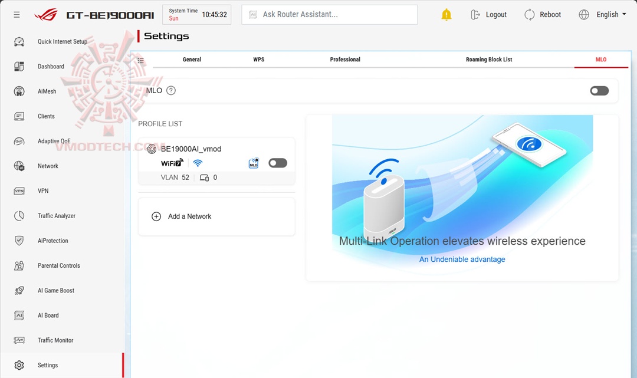
Task: Click the PROFILE LIST heading
Action: pos(160,124)
